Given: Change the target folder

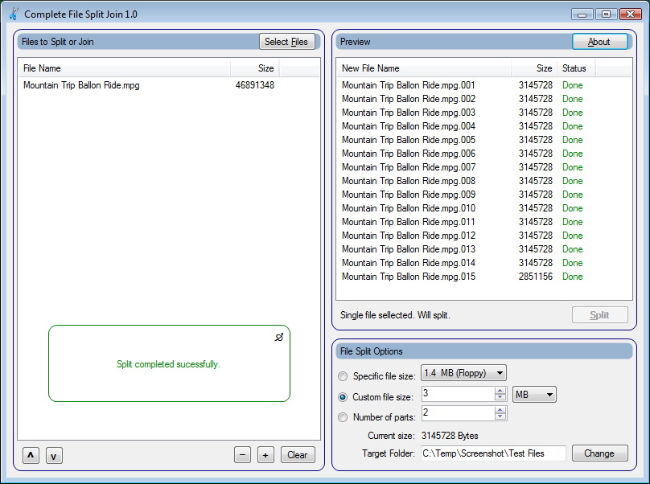Looking at the screenshot, I should tap(599, 453).
